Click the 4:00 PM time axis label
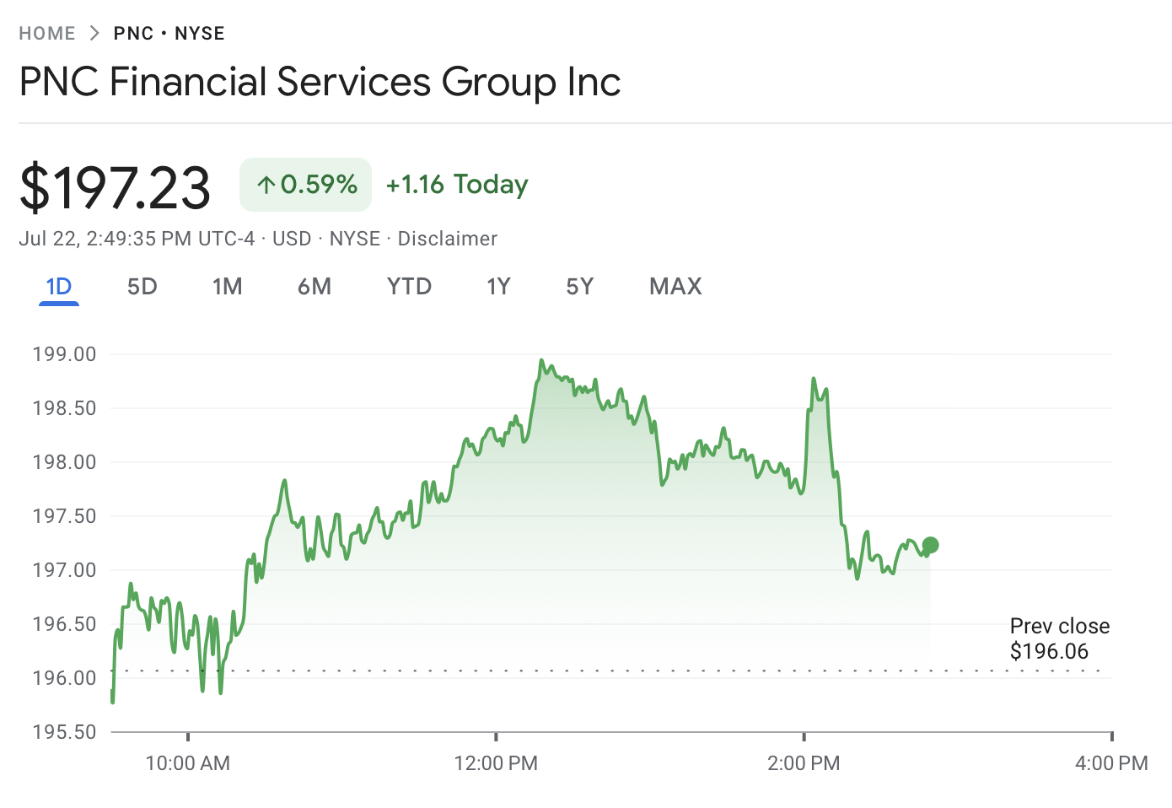The image size is (1172, 808). (1111, 763)
